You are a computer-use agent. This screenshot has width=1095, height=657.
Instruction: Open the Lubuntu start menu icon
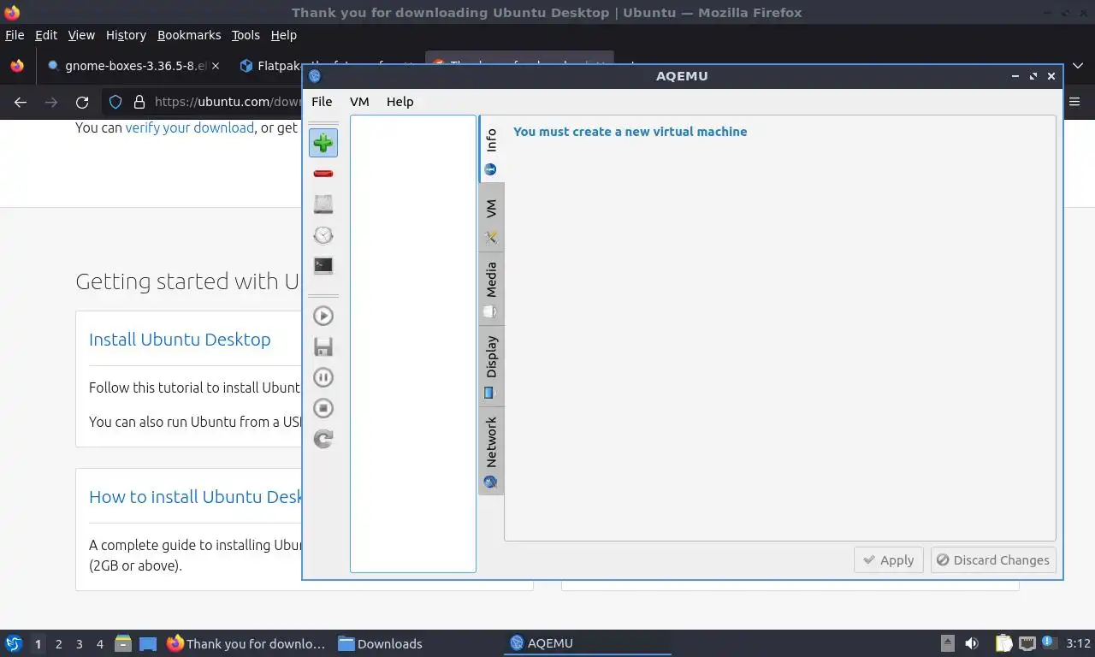click(x=14, y=643)
